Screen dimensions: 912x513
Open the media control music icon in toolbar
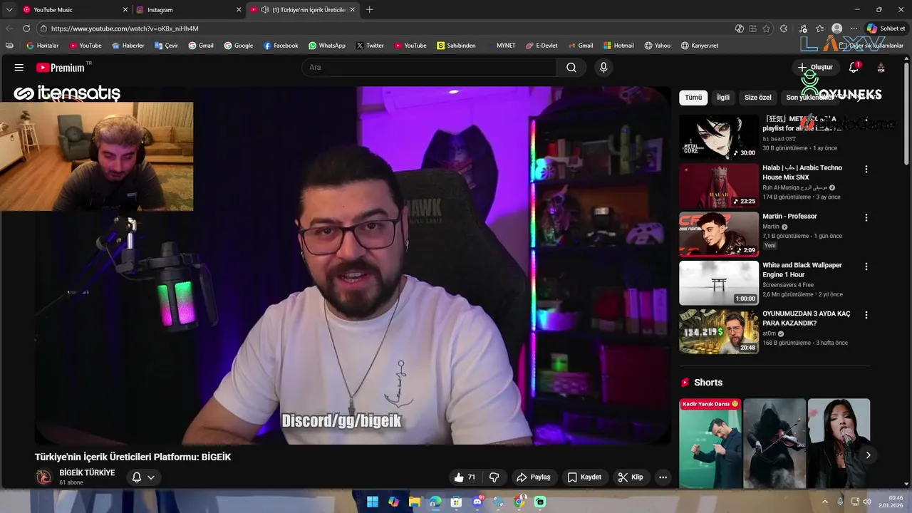[x=803, y=28]
